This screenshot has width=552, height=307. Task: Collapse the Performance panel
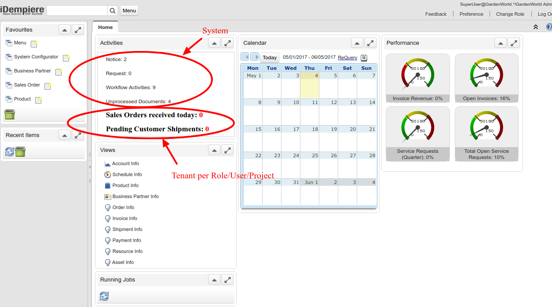(x=501, y=43)
